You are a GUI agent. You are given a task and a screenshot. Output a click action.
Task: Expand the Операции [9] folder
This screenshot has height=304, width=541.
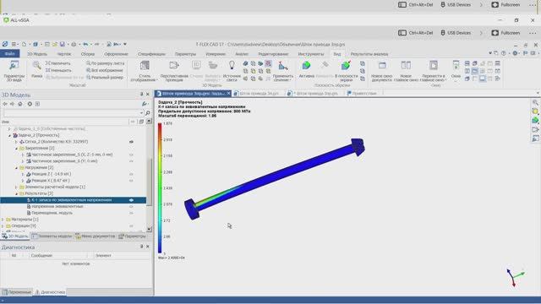click(3, 225)
